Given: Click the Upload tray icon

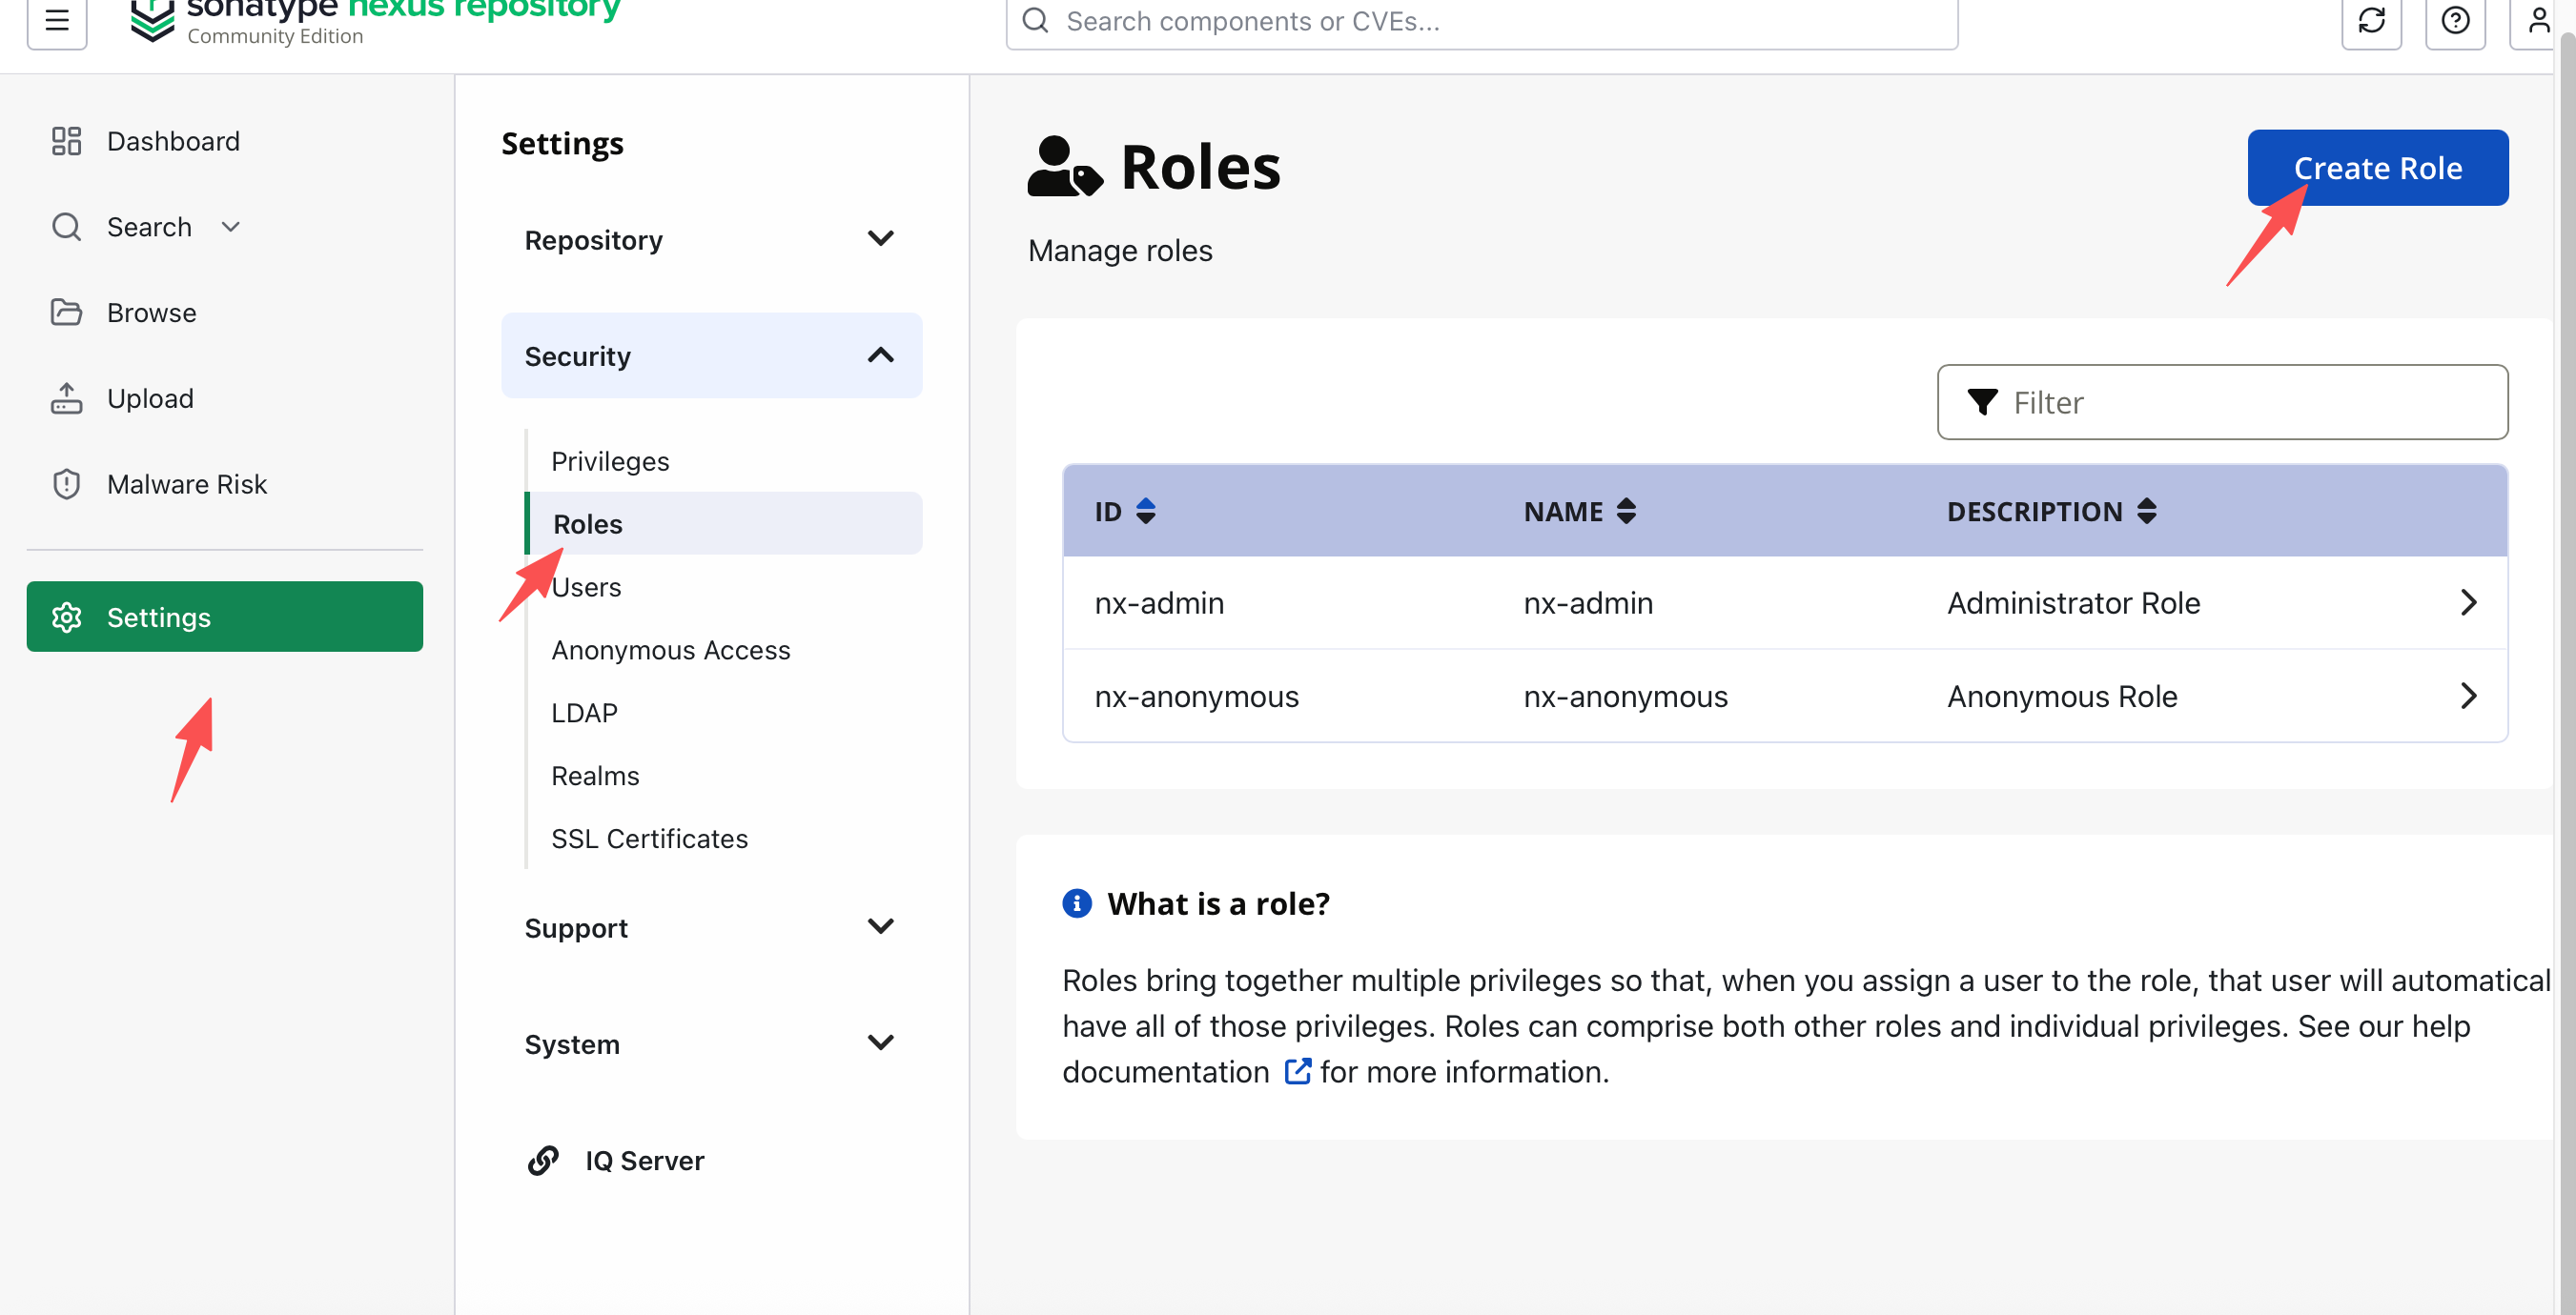Looking at the screenshot, I should 66,397.
